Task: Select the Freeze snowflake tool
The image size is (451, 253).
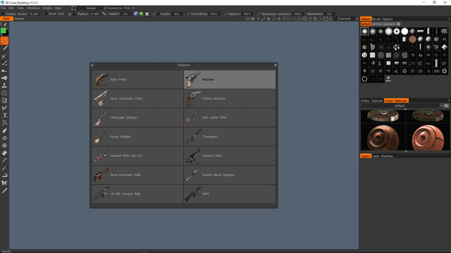Action: pyautogui.click(x=4, y=145)
